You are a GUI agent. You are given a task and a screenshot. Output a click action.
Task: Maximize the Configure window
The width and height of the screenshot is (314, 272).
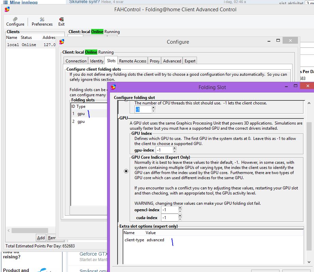[x=278, y=41]
